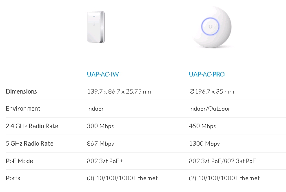Click the UAP-AC-IW in-wall device image

coord(96,27)
